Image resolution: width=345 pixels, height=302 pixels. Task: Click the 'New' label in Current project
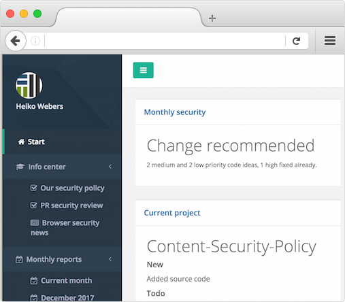(155, 265)
